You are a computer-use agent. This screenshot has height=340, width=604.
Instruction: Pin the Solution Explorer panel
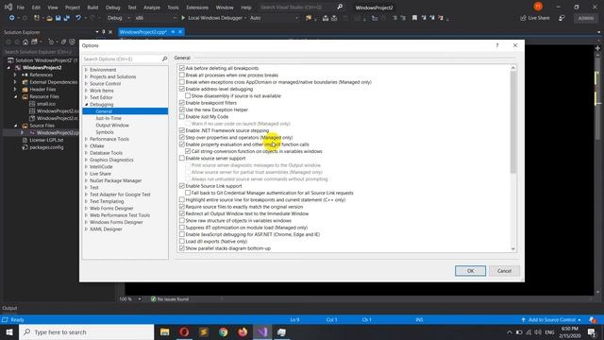pyautogui.click(x=103, y=32)
